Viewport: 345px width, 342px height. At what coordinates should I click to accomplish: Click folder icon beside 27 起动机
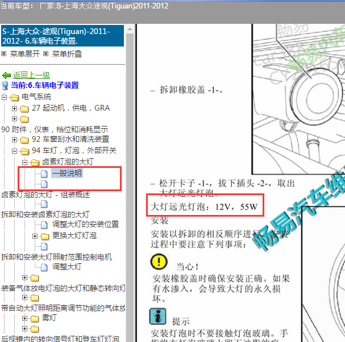pos(24,109)
